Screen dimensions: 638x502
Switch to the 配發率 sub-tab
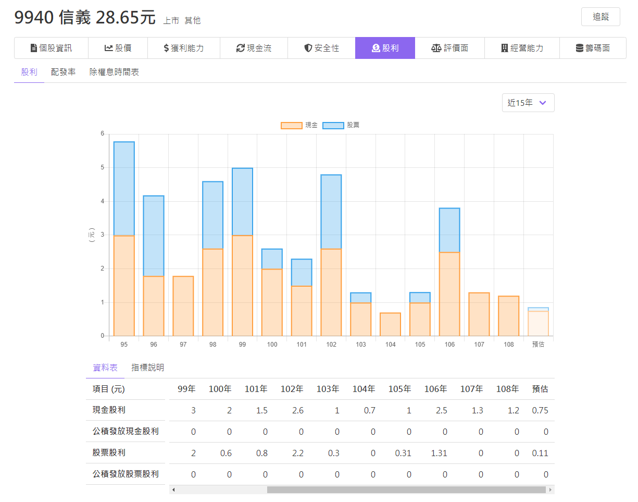point(64,72)
